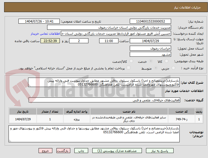Click the ایجاد کننده درخواست field
This screenshot has width=208, height=158.
[x=116, y=34]
